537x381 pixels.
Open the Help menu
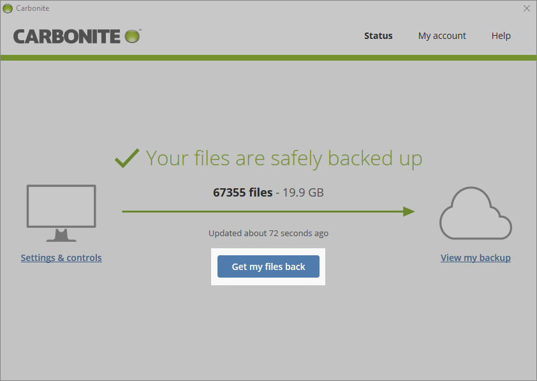(501, 36)
